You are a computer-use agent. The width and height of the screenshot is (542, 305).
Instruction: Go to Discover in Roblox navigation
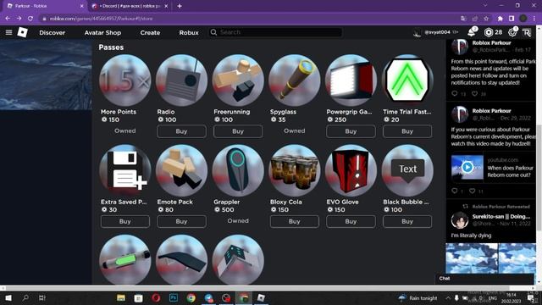coord(53,32)
